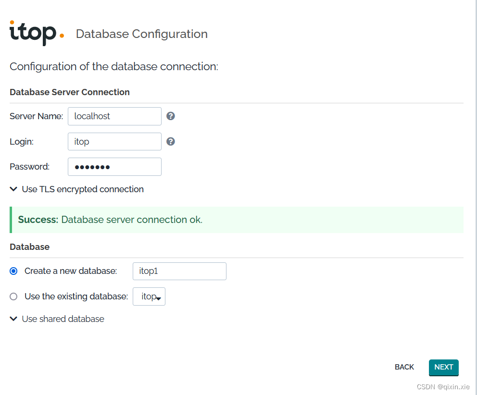Click the Server Name field containing localhost
This screenshot has height=395, width=477.
(115, 116)
